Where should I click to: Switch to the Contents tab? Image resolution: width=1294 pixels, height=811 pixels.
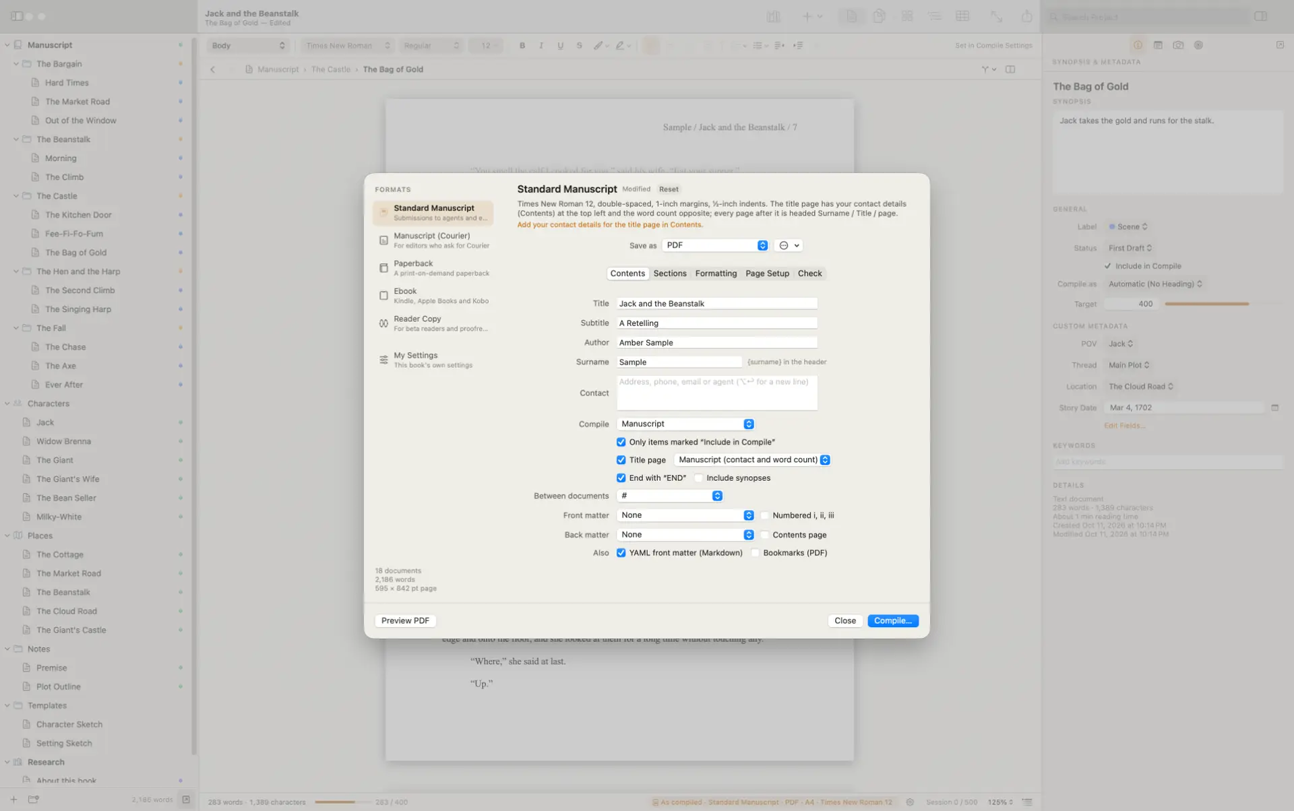[627, 273]
